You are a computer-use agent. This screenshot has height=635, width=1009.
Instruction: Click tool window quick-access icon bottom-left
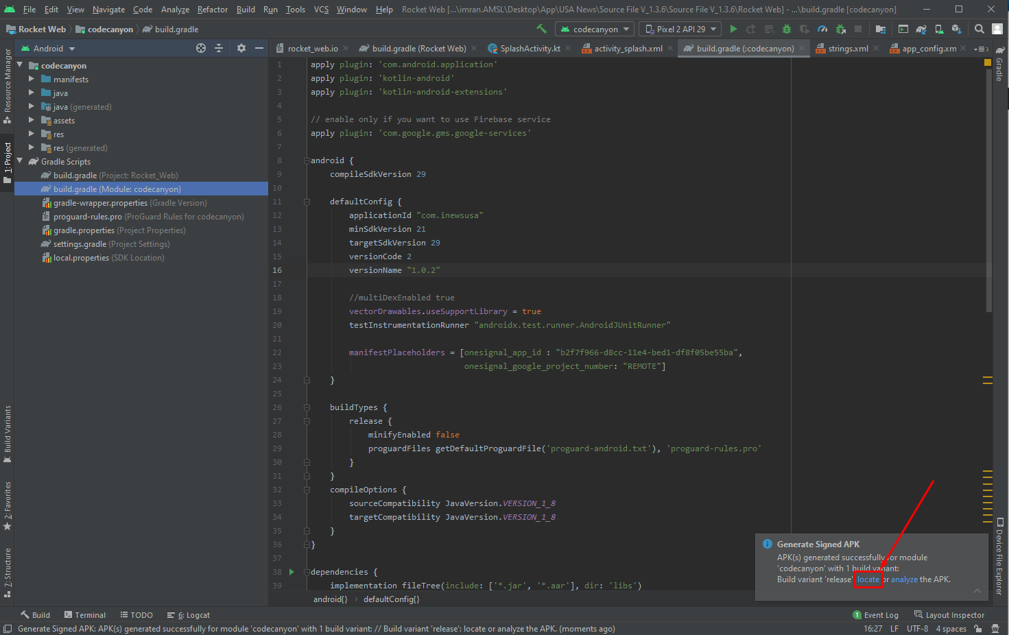[x=7, y=628]
